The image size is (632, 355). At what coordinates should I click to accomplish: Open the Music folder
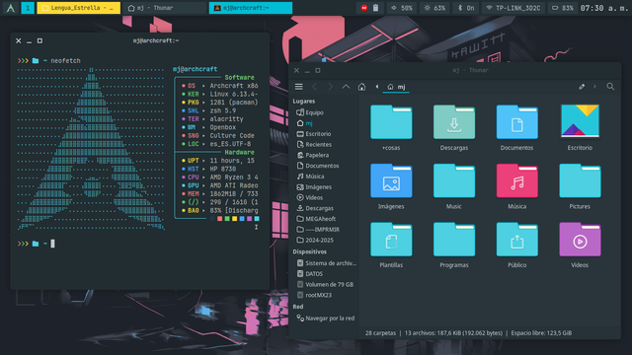coord(454,180)
